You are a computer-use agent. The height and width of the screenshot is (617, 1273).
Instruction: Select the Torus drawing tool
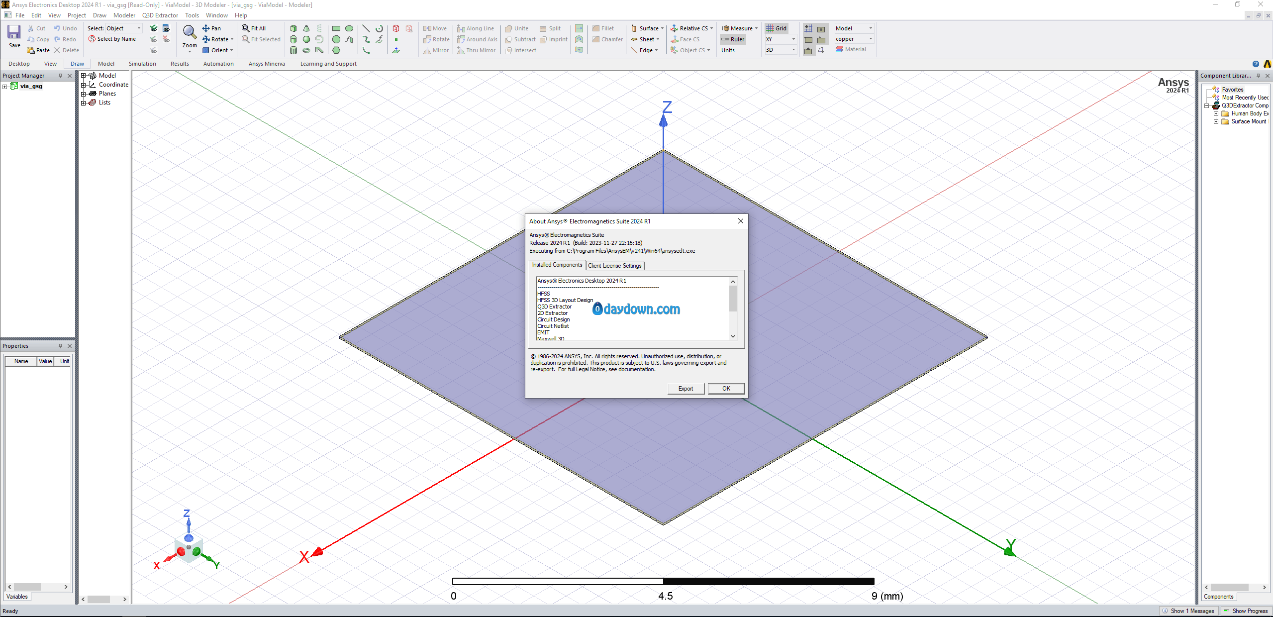tap(306, 50)
